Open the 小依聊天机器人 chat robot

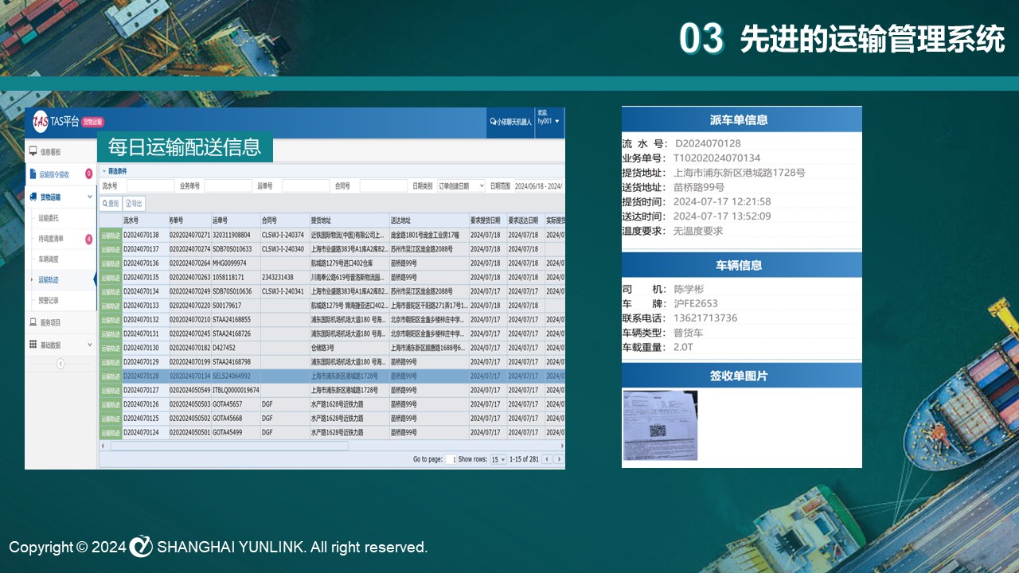pos(510,122)
